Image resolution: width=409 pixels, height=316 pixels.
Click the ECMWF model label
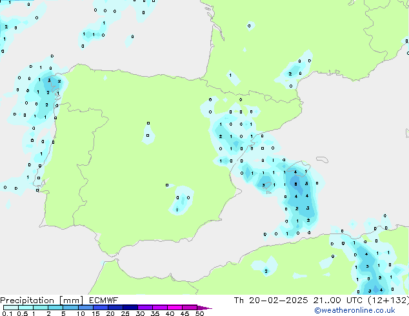(104, 301)
